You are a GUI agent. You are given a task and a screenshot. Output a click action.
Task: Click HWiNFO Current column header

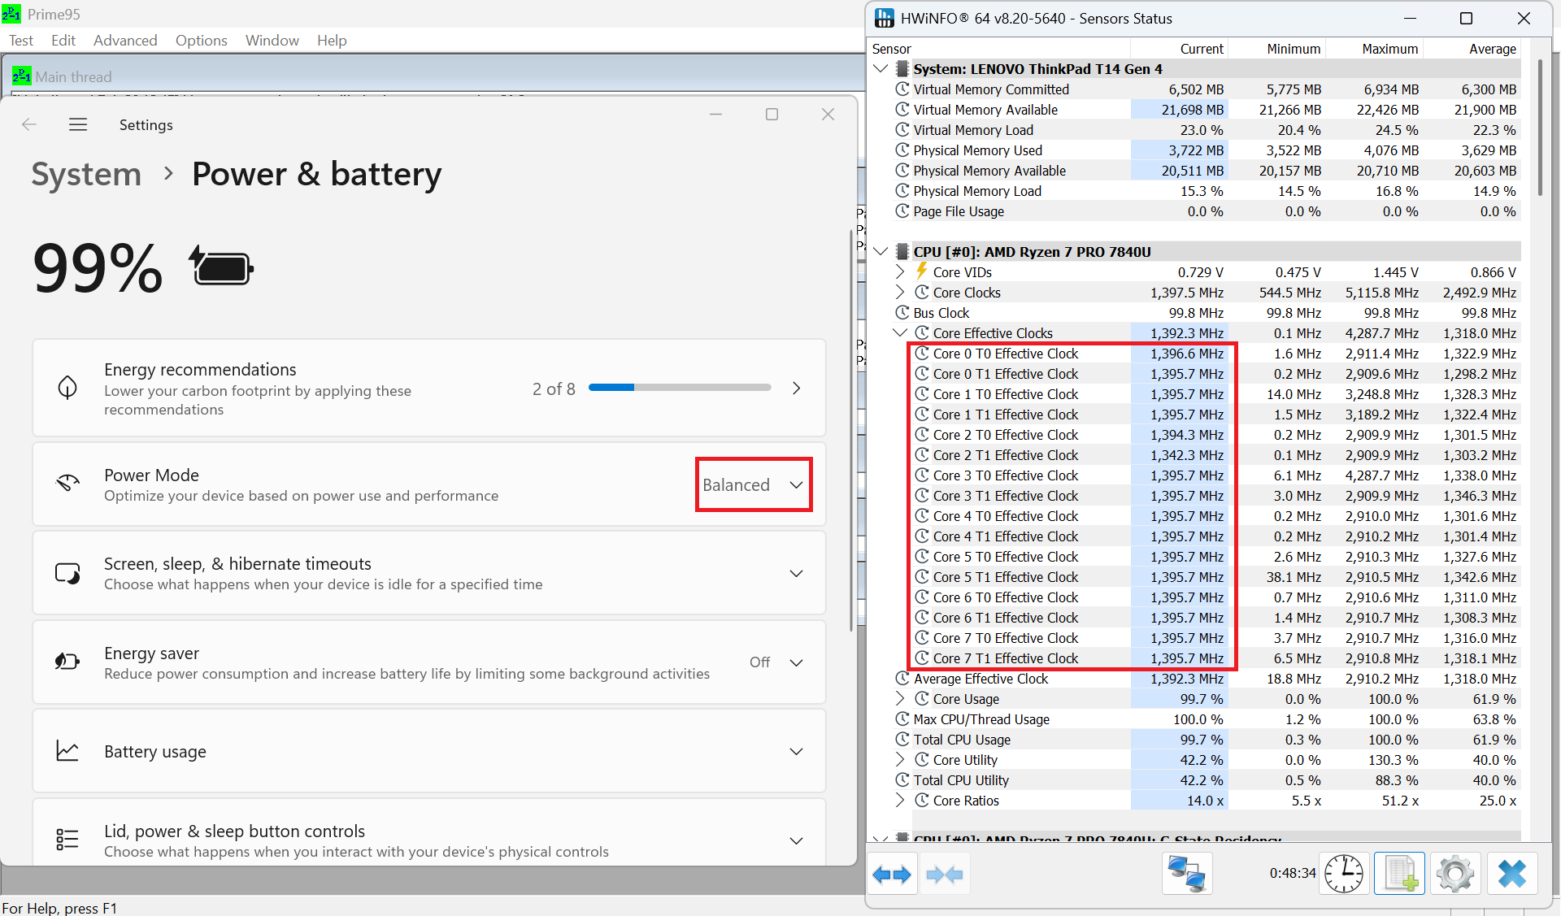(x=1179, y=49)
